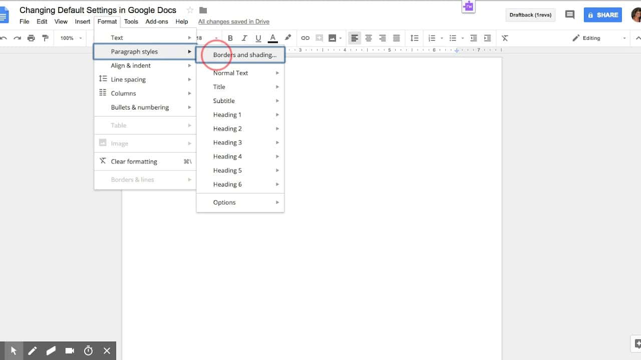641x360 pixels.
Task: Select the mouse pointer tool in recorder bar
Action: tap(14, 350)
